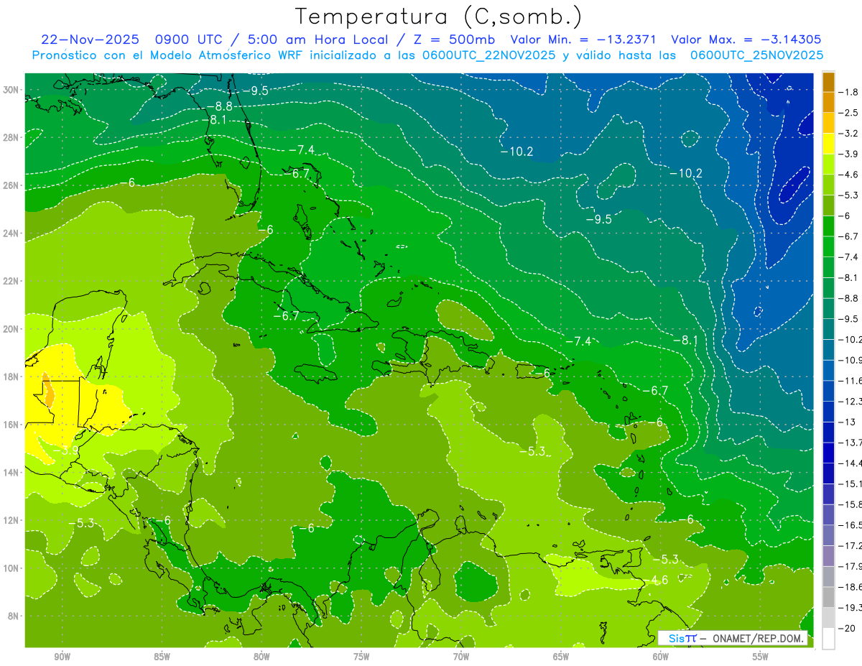This screenshot has height=666, width=862.
Task: Click the '28N' latitude axis label
Action: pyautogui.click(x=10, y=137)
